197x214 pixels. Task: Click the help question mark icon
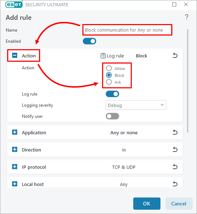(187, 17)
